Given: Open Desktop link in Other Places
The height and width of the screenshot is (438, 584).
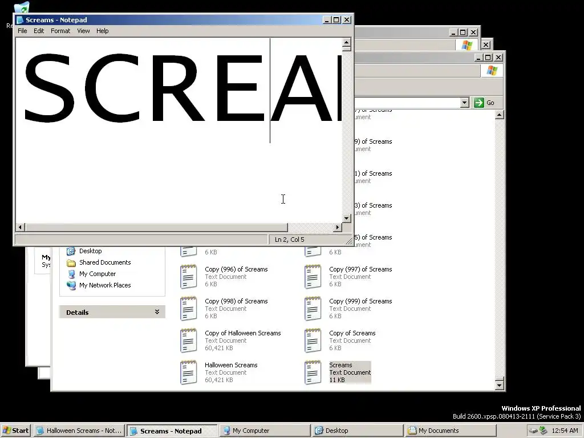Looking at the screenshot, I should pyautogui.click(x=91, y=251).
